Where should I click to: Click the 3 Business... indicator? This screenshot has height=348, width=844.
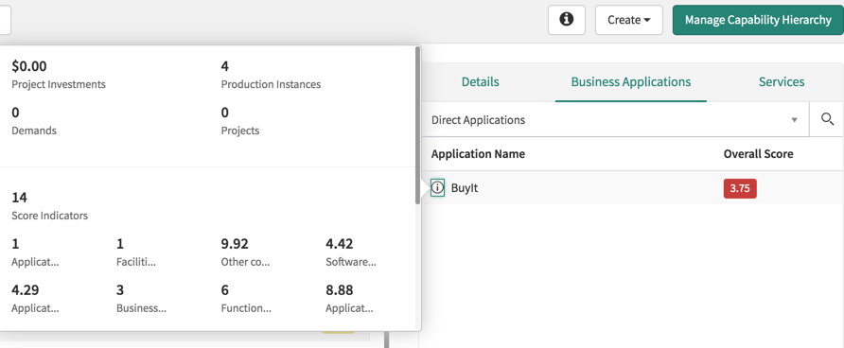[x=141, y=298]
